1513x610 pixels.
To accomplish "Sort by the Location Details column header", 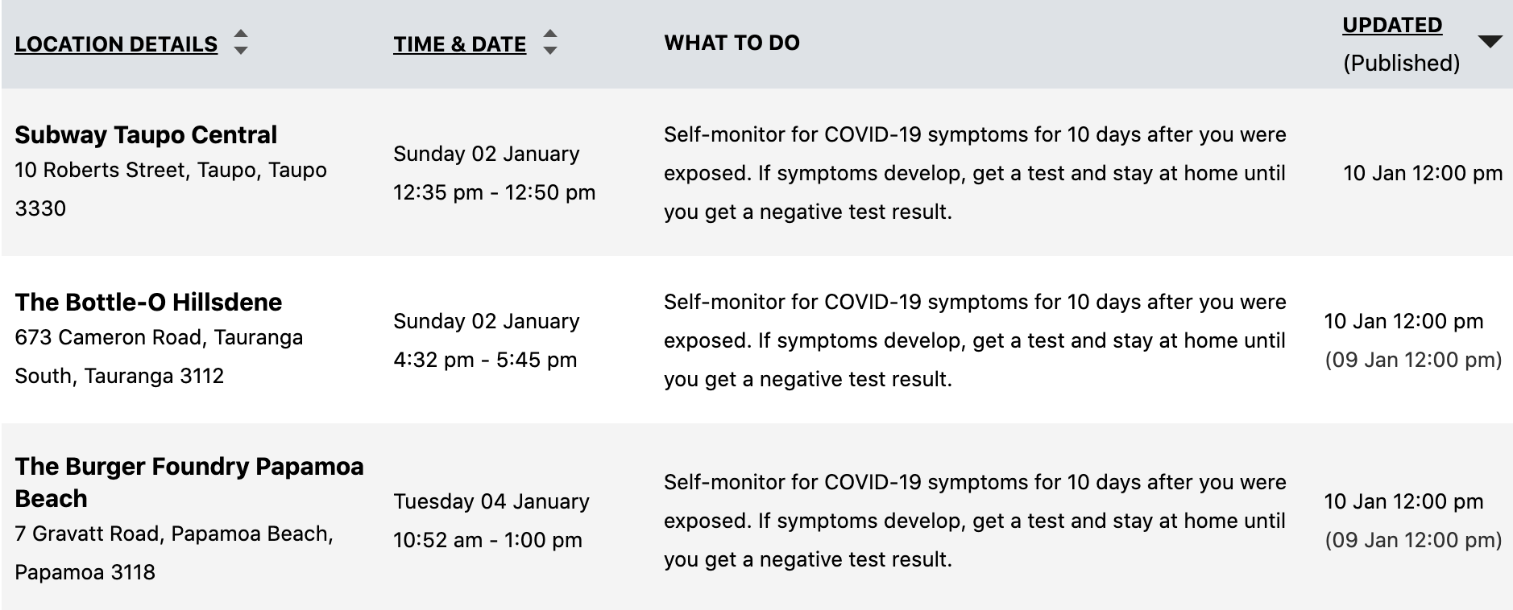I will pos(116,44).
